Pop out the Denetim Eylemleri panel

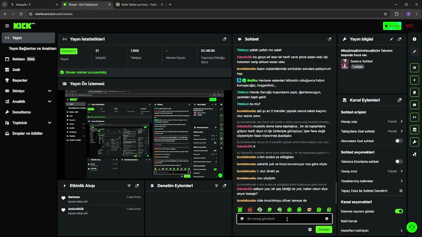[225, 186]
